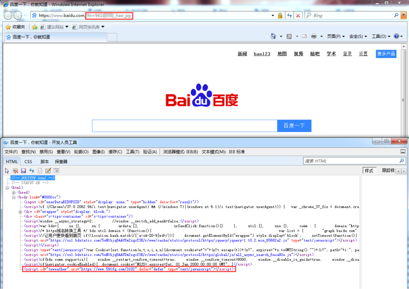Expand the head tree node
409x289 pixels.
click(14, 192)
